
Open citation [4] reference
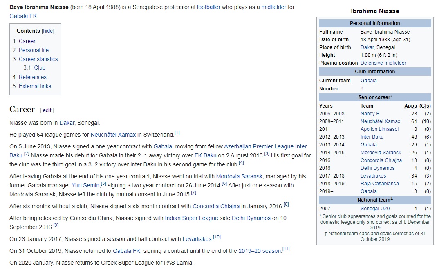(x=241, y=163)
